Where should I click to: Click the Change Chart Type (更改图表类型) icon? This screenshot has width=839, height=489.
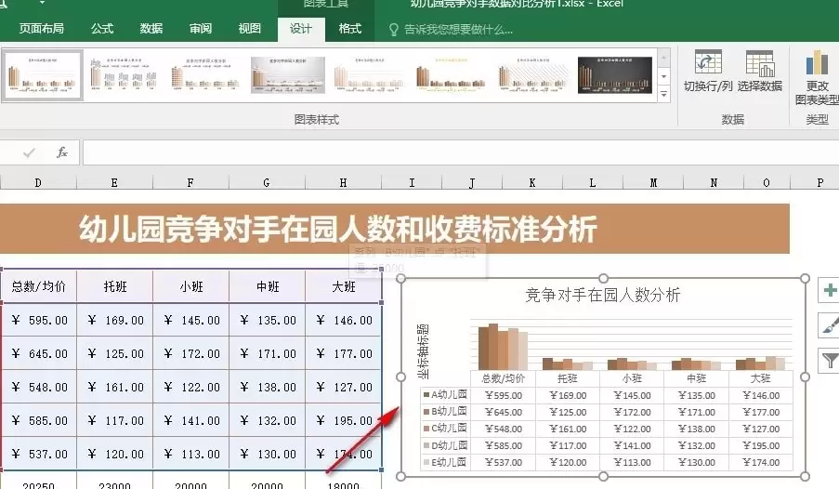817,62
